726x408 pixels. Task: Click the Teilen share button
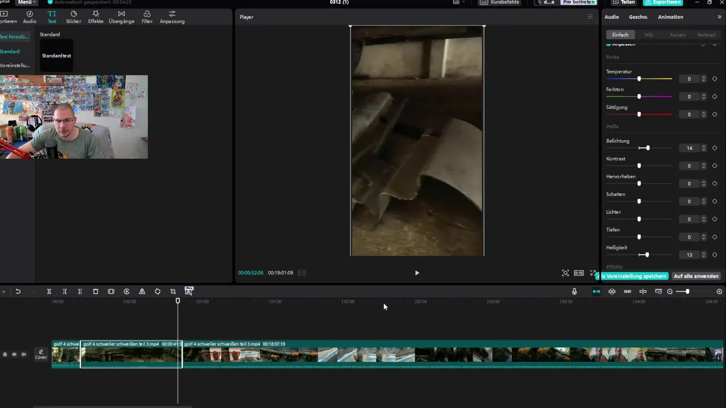624,2
